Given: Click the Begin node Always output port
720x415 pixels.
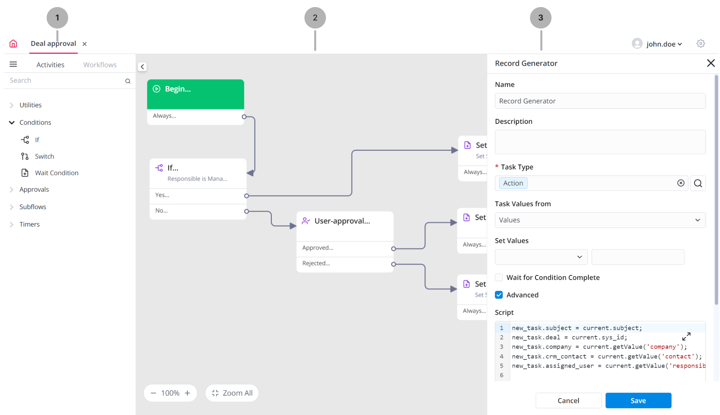Looking at the screenshot, I should [x=244, y=117].
